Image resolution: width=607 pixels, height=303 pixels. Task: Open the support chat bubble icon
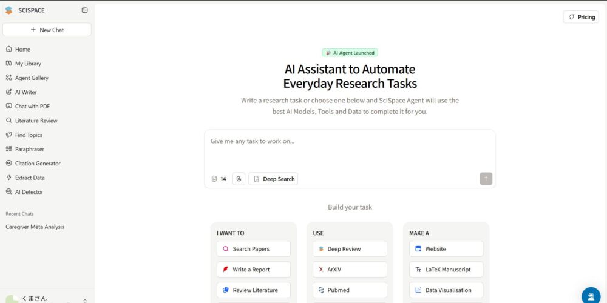590,296
